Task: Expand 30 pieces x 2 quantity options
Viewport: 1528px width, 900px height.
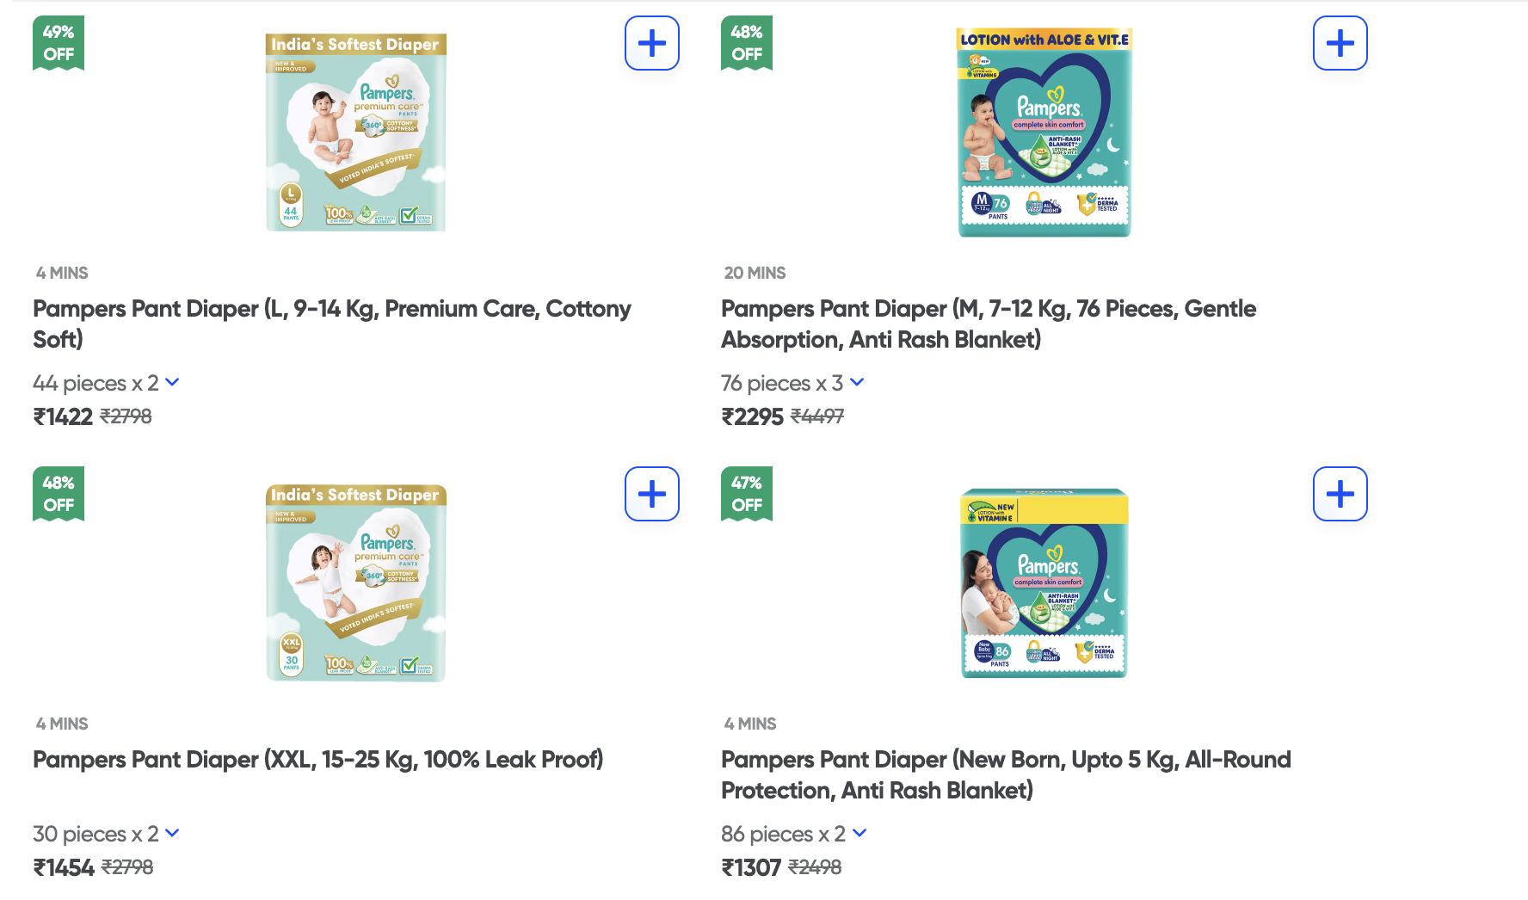Action: coord(172,833)
